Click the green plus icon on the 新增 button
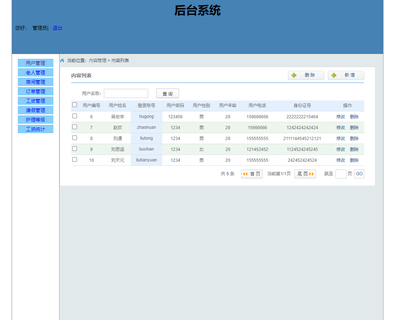 (x=334, y=75)
